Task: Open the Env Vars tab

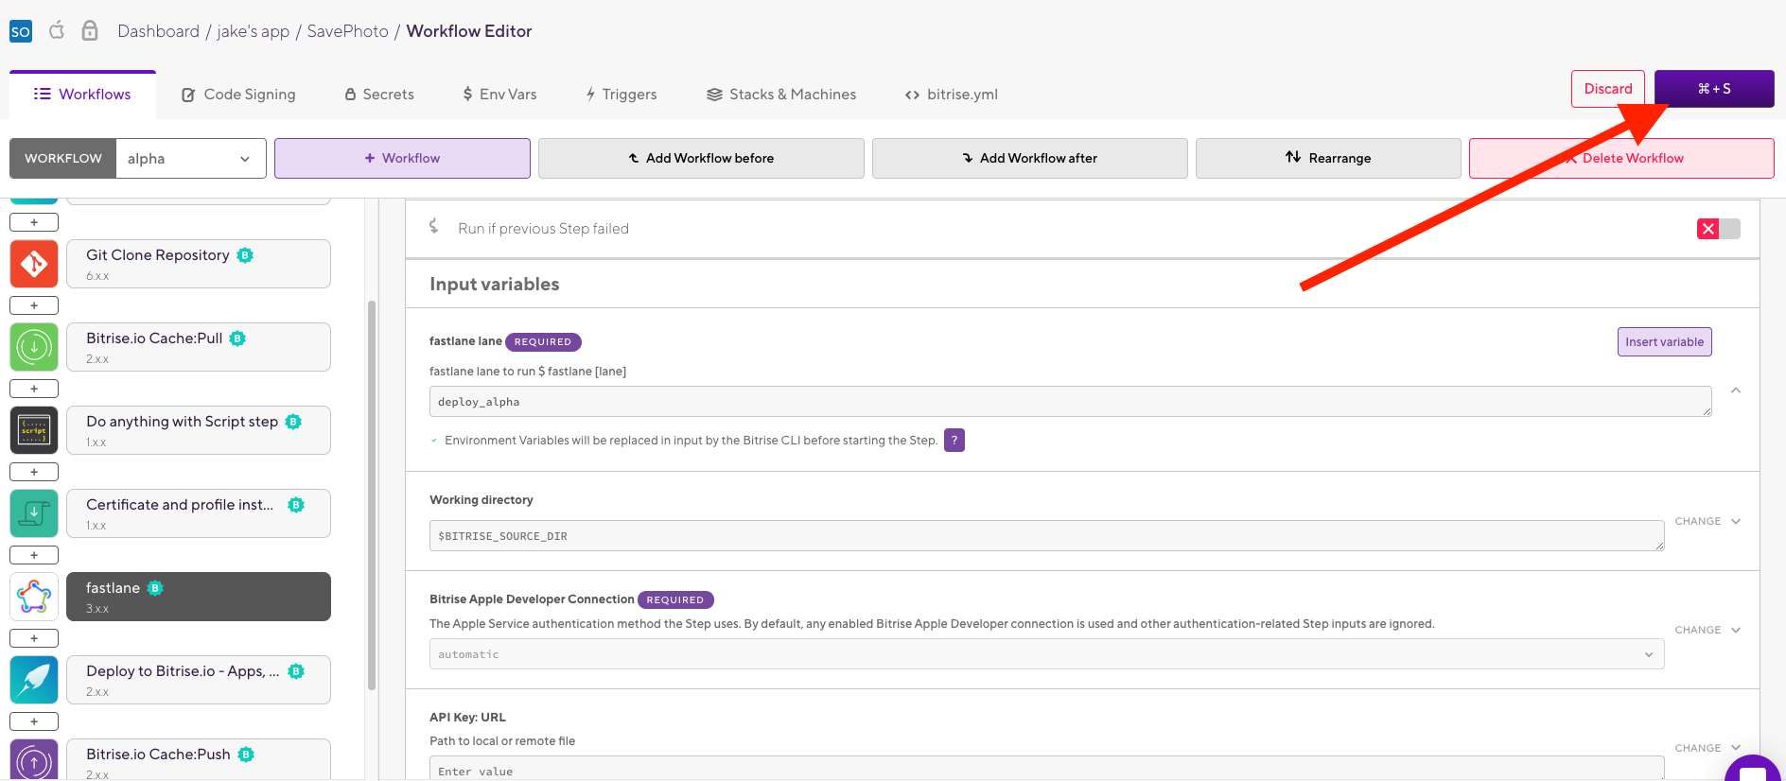Action: point(499,95)
